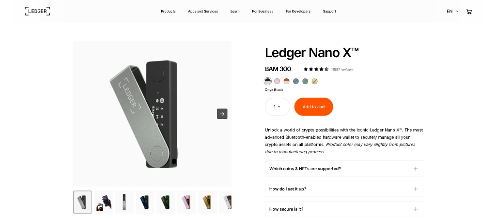Click the Ledger logo in header

click(x=37, y=11)
